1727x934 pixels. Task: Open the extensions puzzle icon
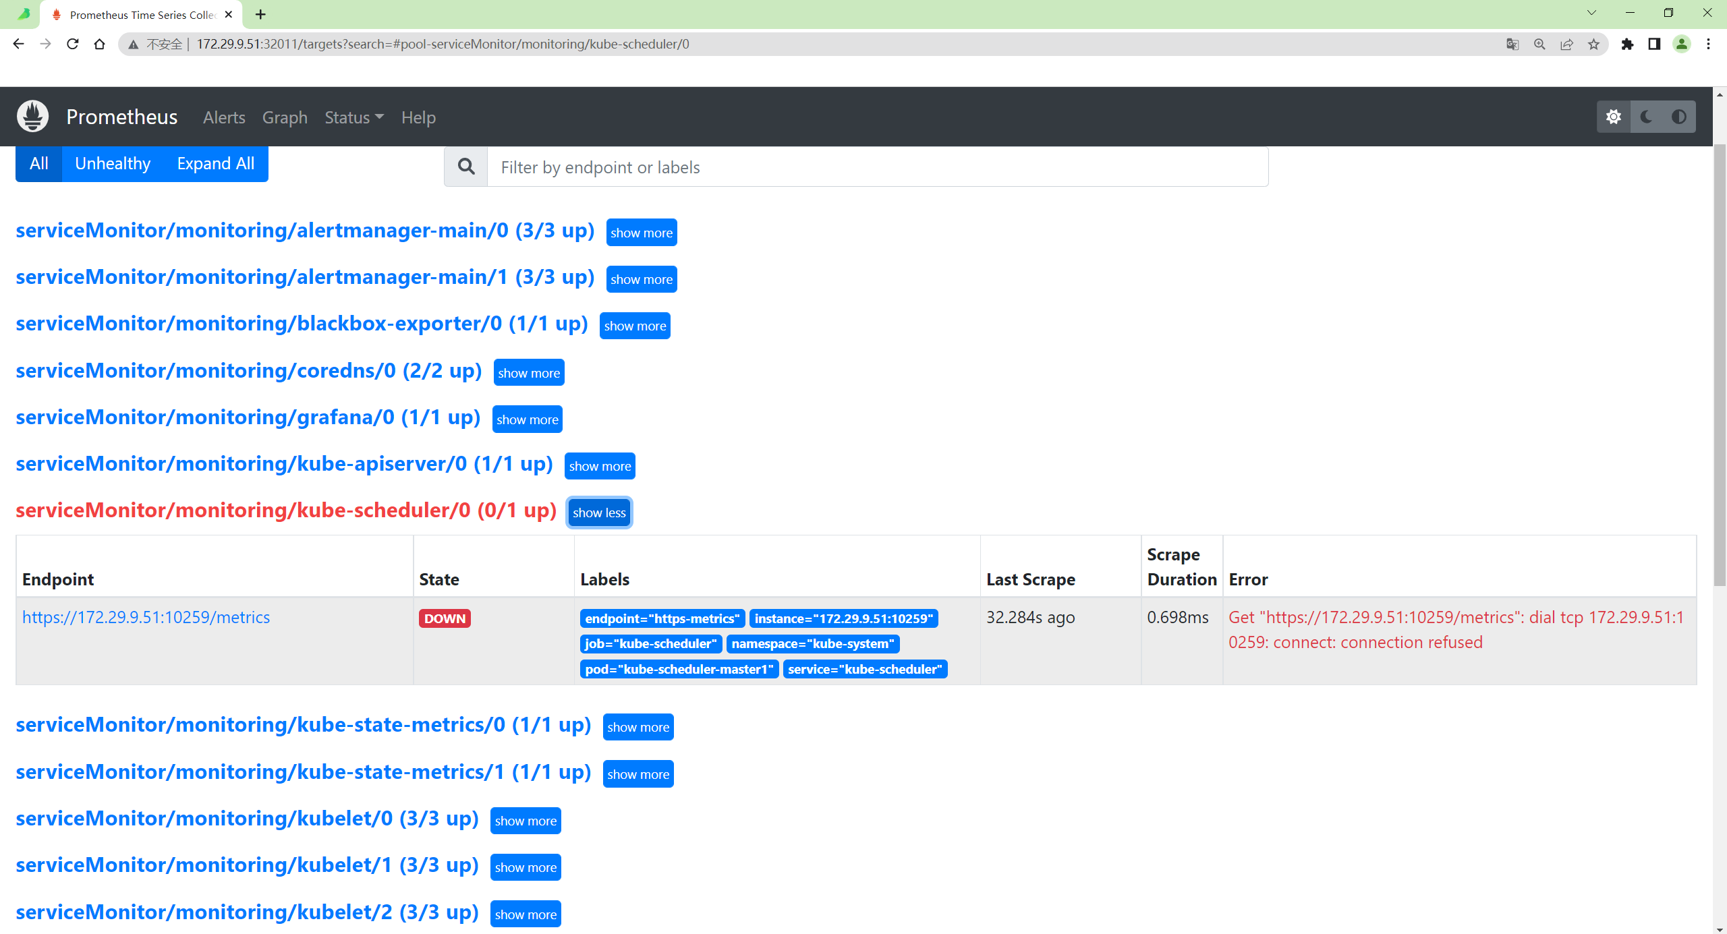[1627, 44]
